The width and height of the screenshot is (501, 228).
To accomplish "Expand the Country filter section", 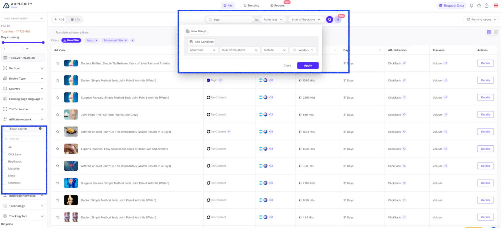I will [x=23, y=89].
